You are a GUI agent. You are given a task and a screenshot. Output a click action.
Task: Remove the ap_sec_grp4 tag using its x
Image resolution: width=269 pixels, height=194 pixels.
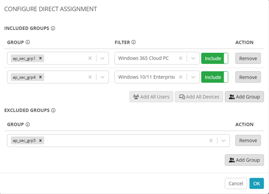pos(40,77)
